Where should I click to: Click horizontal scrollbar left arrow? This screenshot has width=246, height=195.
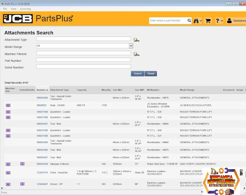(2, 188)
